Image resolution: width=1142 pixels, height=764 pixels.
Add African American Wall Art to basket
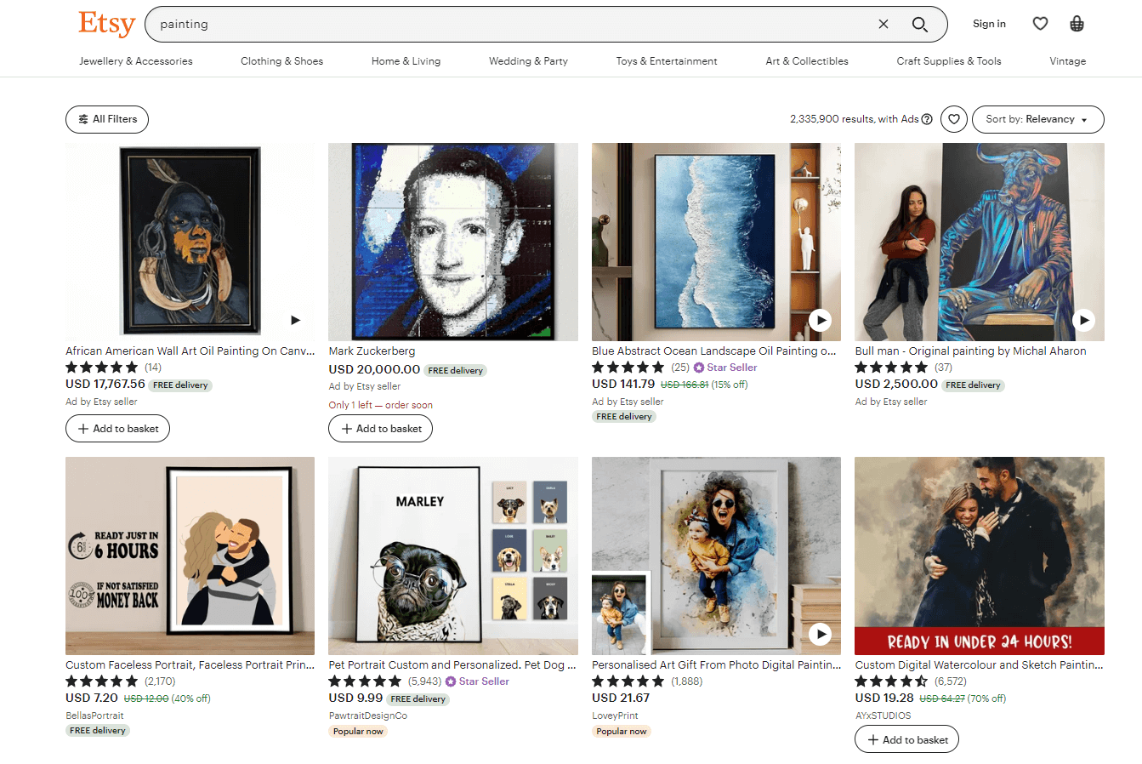coord(117,429)
